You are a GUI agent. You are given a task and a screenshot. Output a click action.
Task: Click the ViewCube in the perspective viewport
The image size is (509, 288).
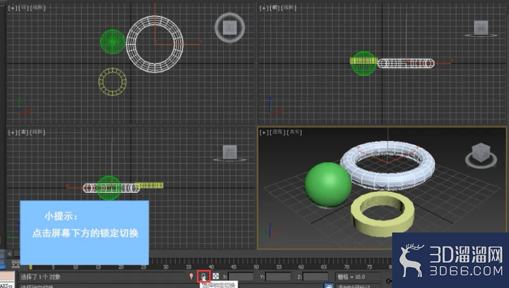pyautogui.click(x=481, y=151)
